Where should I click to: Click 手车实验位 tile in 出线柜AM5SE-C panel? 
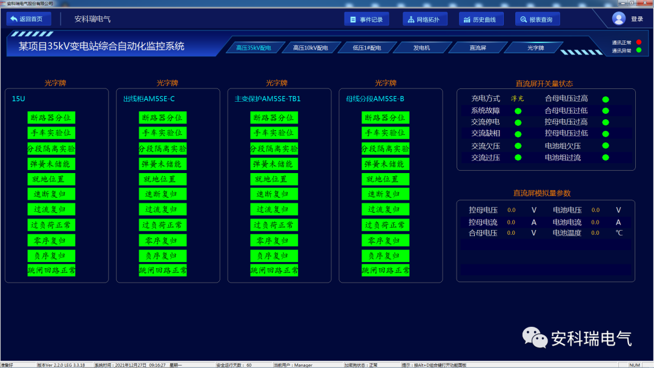pyautogui.click(x=163, y=133)
